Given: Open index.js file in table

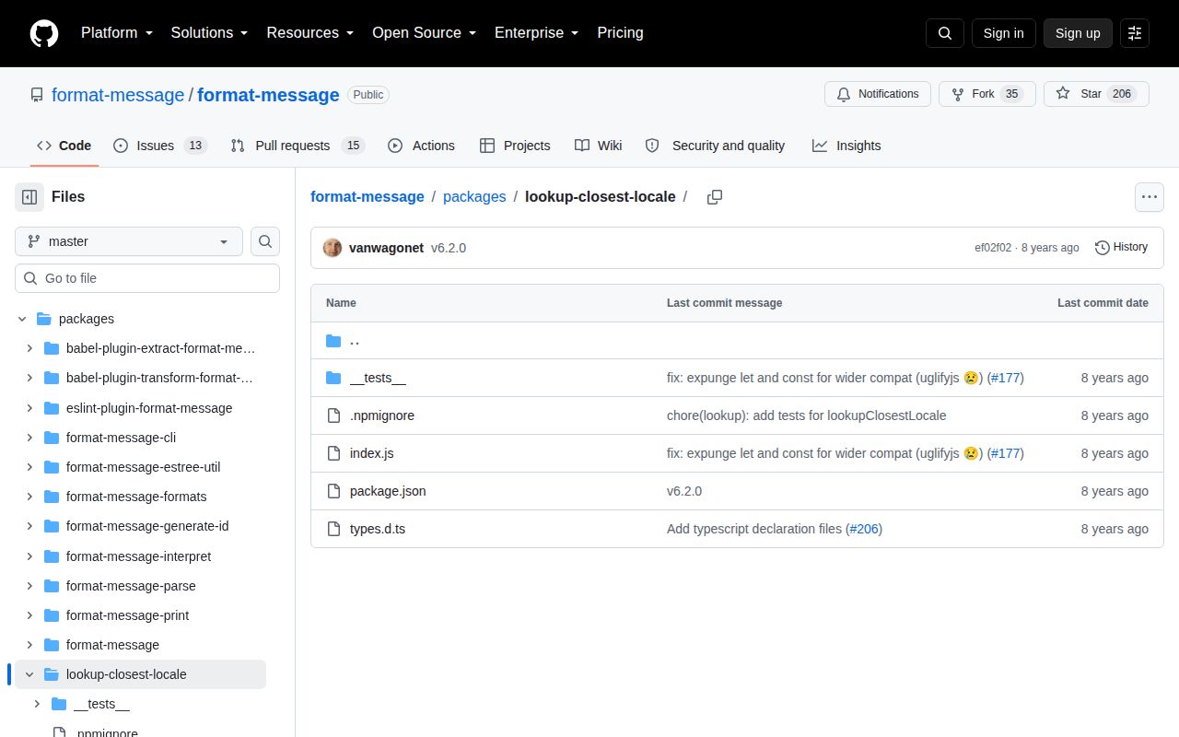Looking at the screenshot, I should pyautogui.click(x=372, y=453).
